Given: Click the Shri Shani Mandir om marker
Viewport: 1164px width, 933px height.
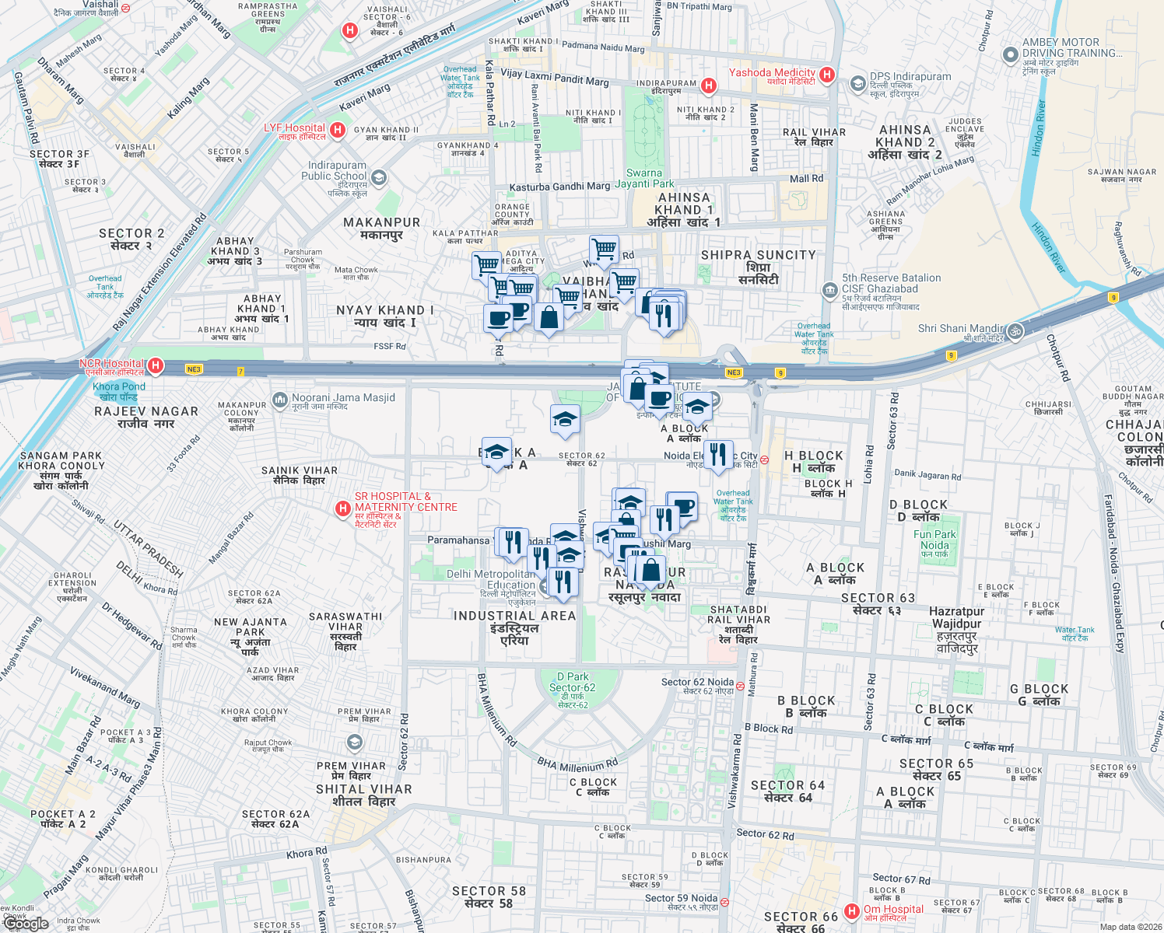Looking at the screenshot, I should (1015, 329).
